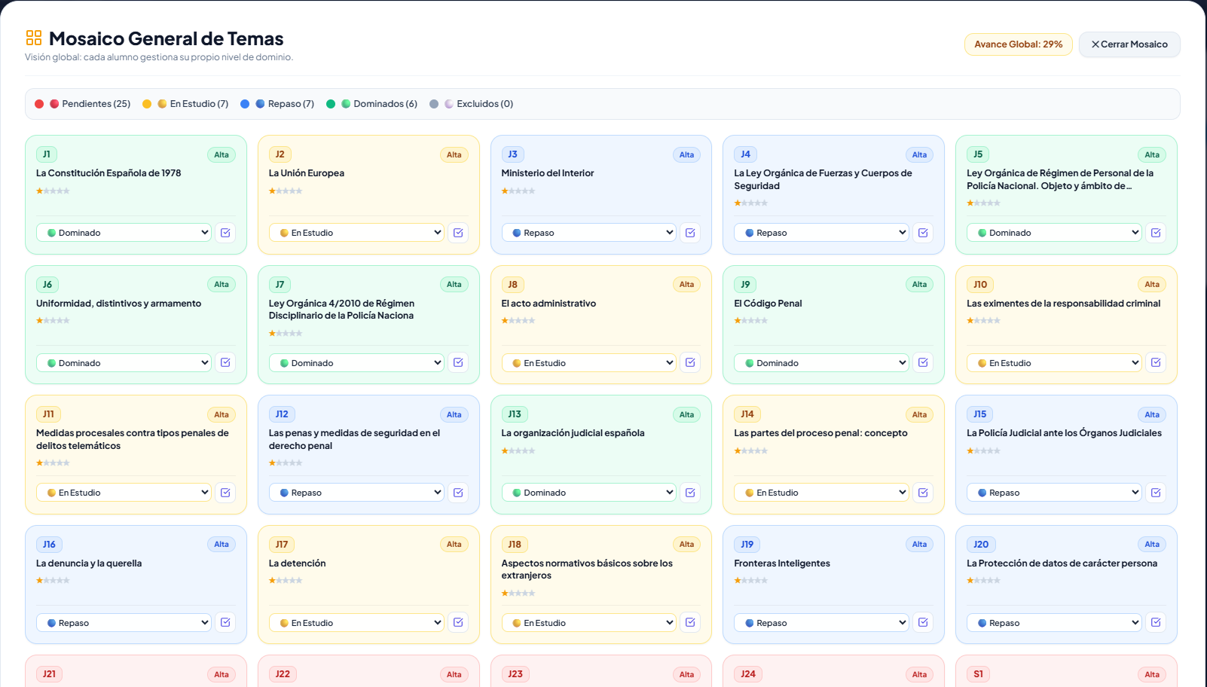
Task: Open status dropdown on card J14
Action: tap(822, 493)
